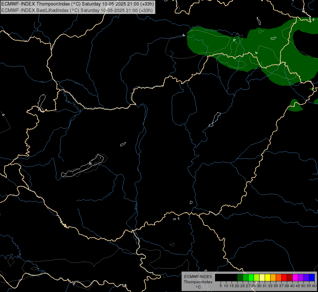The width and height of the screenshot is (318, 292).
Task: Click the purple 45–50 legend swatch
Action: pos(301,277)
